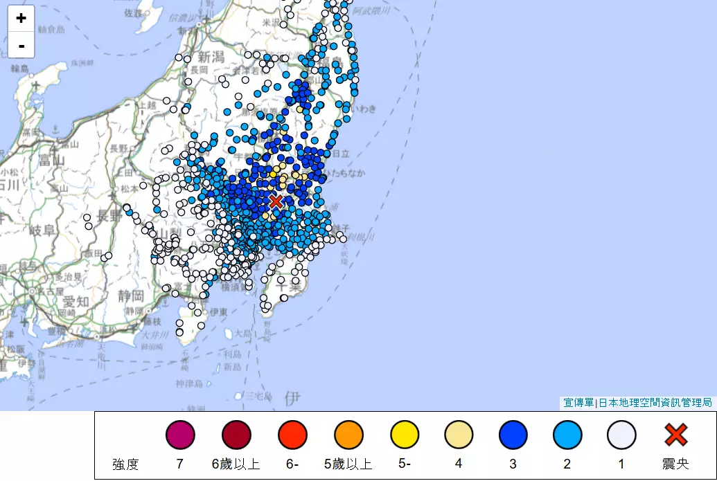Click the orange intensity 5+ legend circle
The height and width of the screenshot is (481, 717).
(x=348, y=435)
